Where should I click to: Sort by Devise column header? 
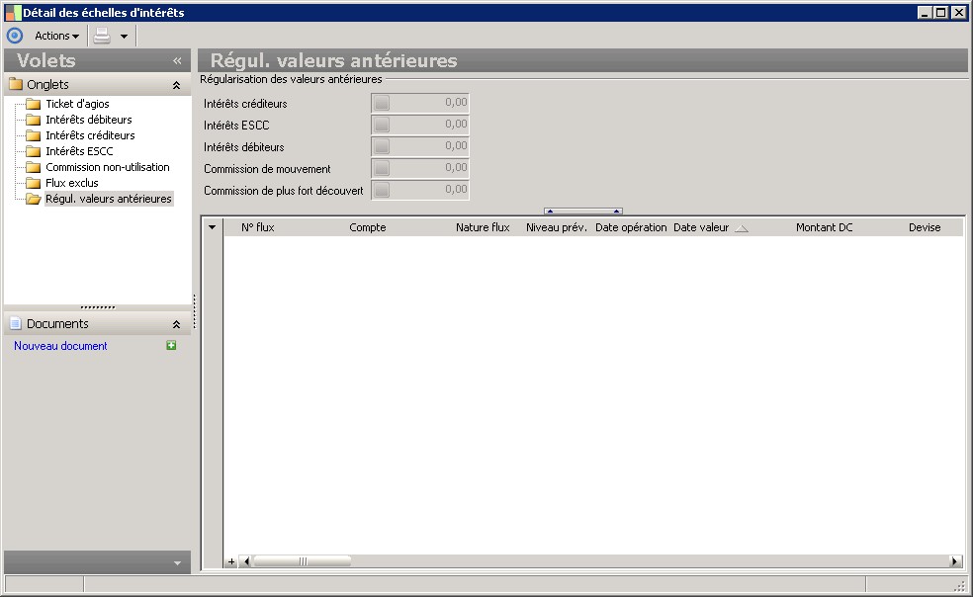(x=925, y=227)
